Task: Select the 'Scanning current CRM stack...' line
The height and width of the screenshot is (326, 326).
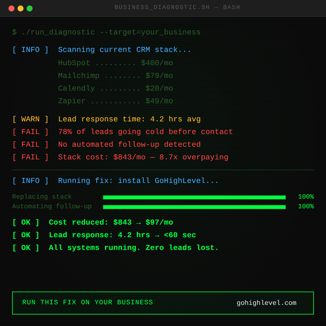Action: coord(102,50)
